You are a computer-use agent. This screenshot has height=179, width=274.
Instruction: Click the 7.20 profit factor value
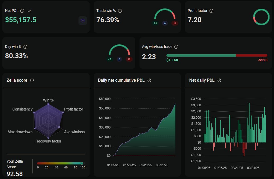[x=194, y=20]
